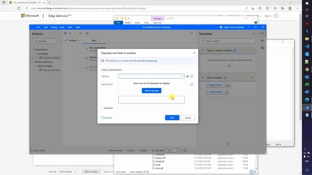Clear the Actions search text
This screenshot has width=312, height=175.
(x=57, y=41)
